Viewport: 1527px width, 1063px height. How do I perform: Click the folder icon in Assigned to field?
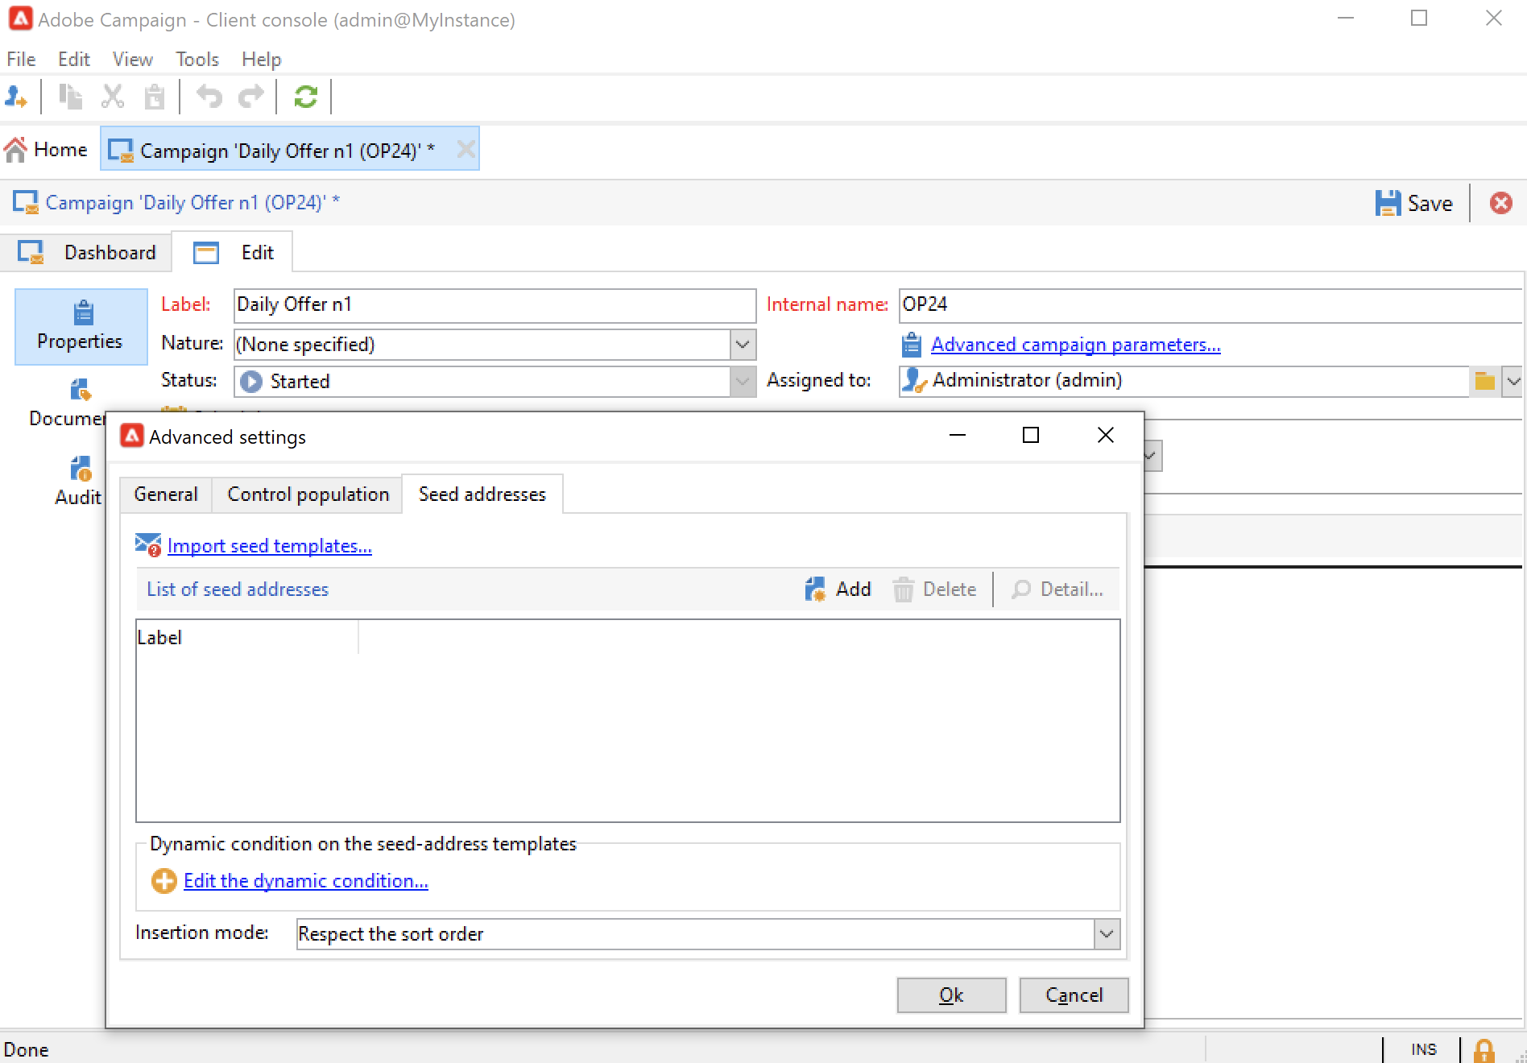[1484, 381]
